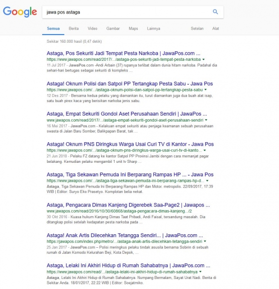The width and height of the screenshot is (279, 289).
Task: Open 'Astaga, Empat Sekuriti Gondol Aset' result
Action: click(127, 114)
